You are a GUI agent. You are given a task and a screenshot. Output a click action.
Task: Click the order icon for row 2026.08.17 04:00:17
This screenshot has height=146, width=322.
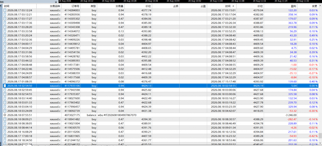tap(5, 44)
